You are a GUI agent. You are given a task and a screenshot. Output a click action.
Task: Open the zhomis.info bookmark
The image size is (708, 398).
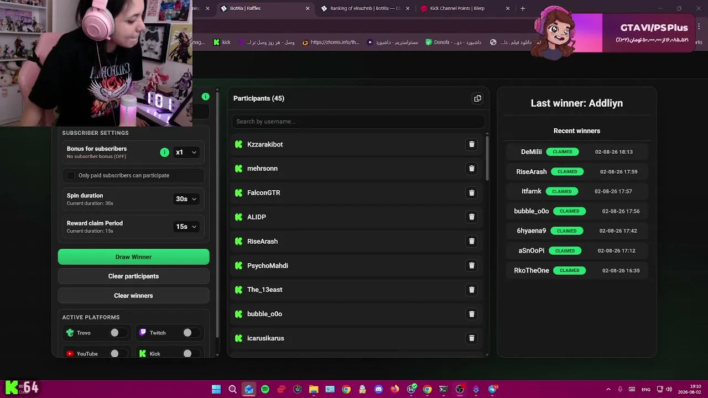click(331, 42)
